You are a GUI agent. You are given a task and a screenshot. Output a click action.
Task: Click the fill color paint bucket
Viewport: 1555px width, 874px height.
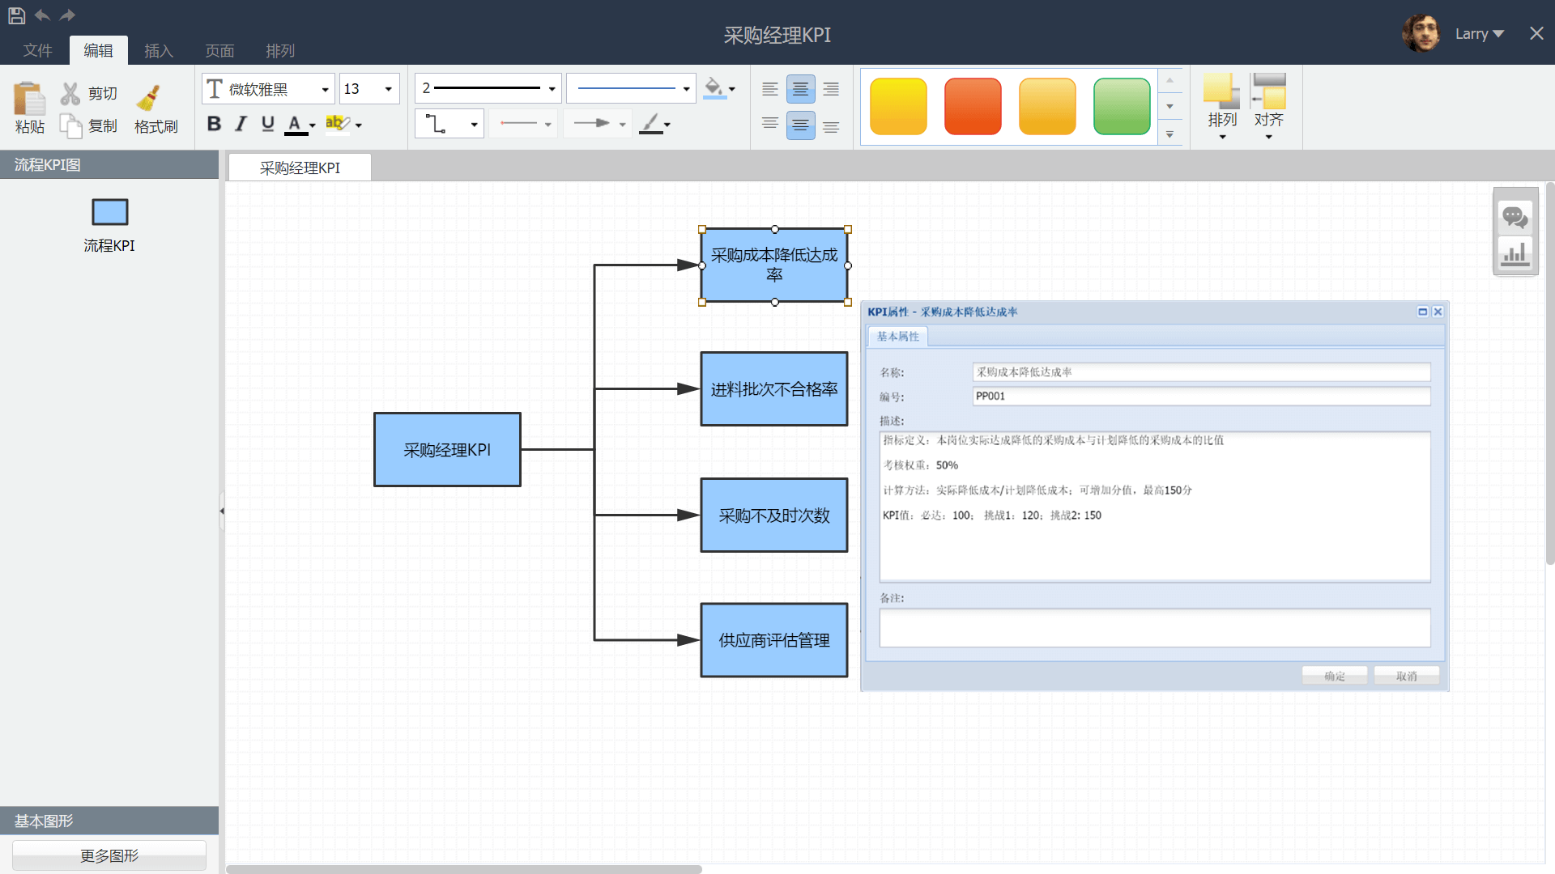[x=714, y=87]
